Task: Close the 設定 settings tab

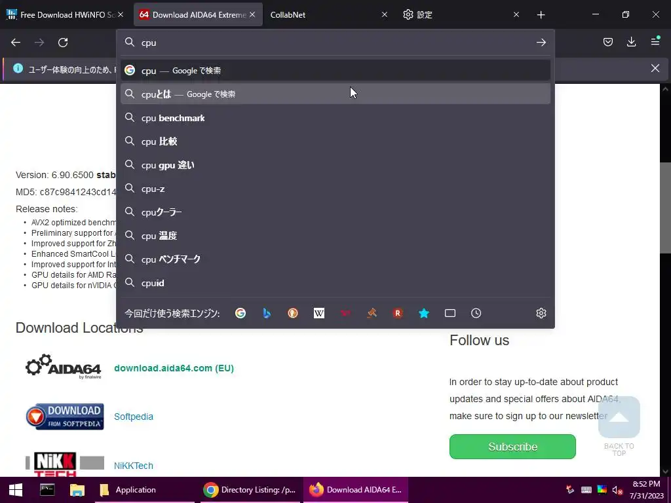Action: pos(516,14)
